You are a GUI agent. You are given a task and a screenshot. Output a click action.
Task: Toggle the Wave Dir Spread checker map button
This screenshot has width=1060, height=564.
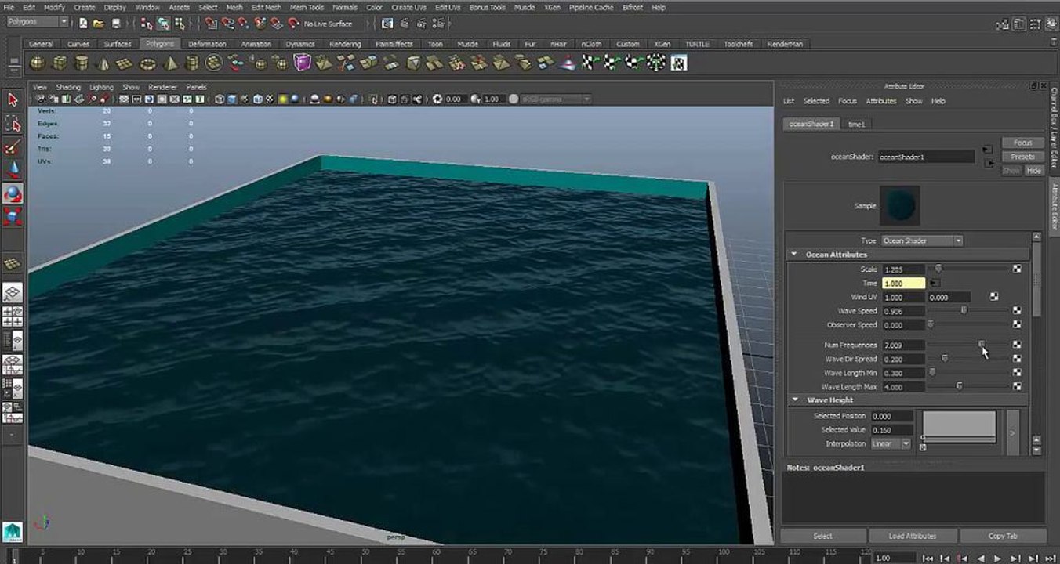(1017, 359)
